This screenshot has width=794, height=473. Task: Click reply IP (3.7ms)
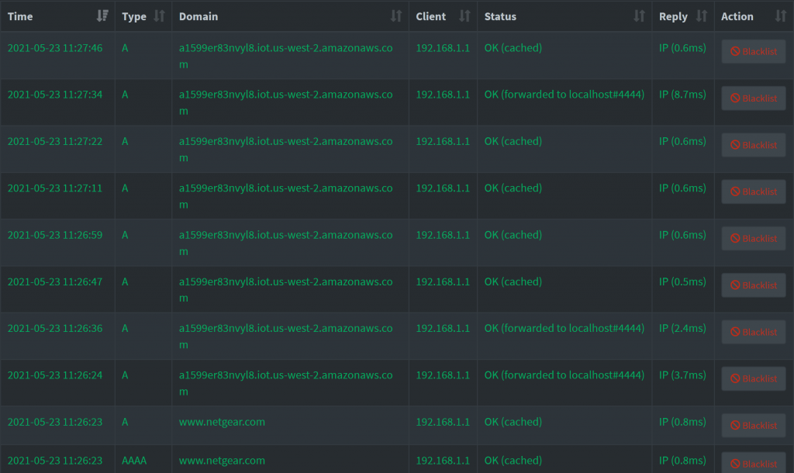[682, 375]
